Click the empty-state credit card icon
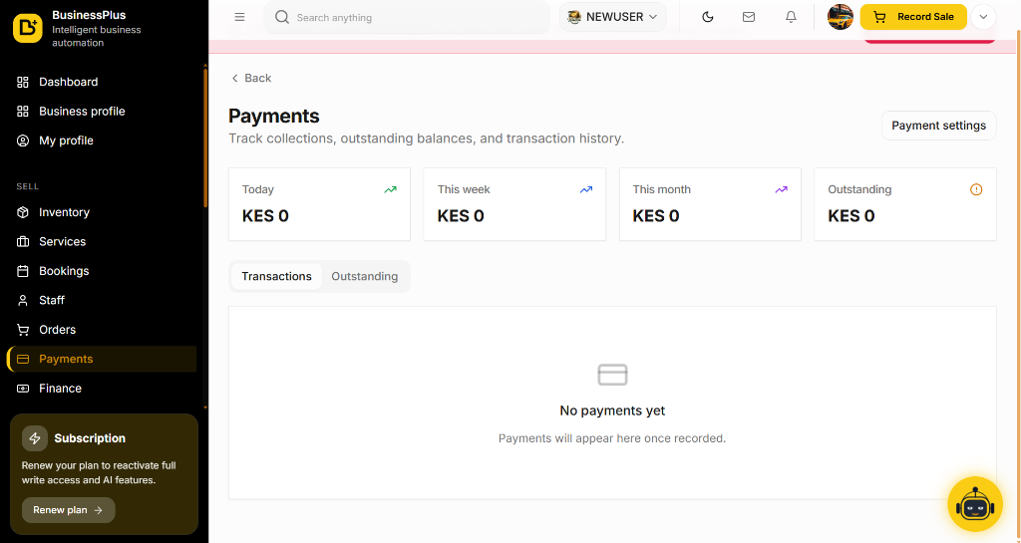Viewport: 1021px width, 543px height. pyautogui.click(x=612, y=375)
